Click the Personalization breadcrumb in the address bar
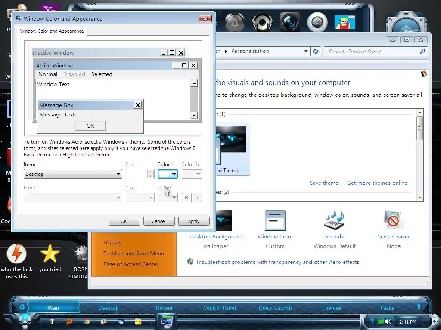The width and height of the screenshot is (441, 330). click(x=250, y=51)
